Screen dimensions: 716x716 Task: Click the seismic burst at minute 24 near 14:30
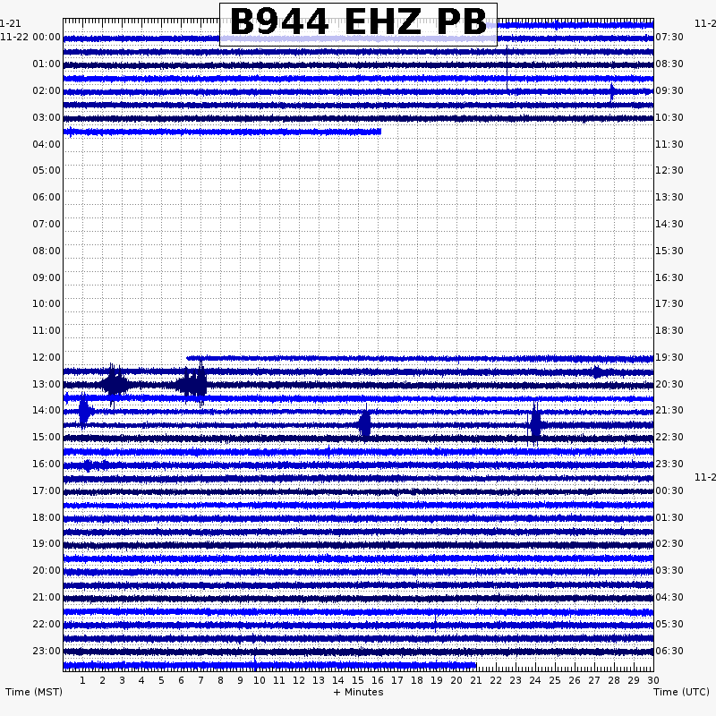(x=534, y=424)
